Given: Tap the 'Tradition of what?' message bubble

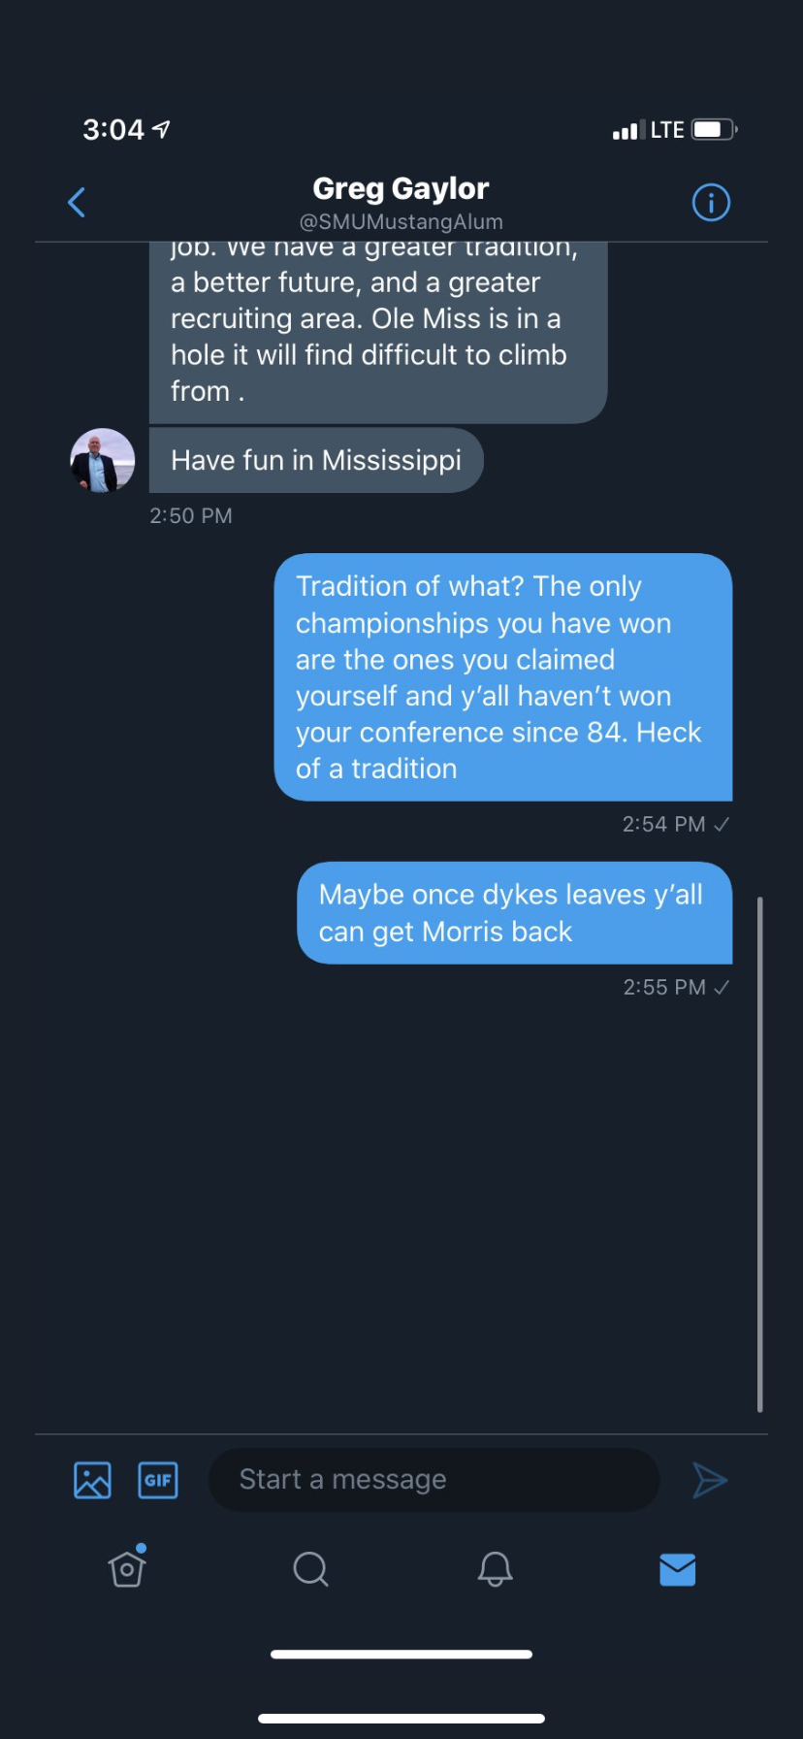Looking at the screenshot, I should click(502, 677).
